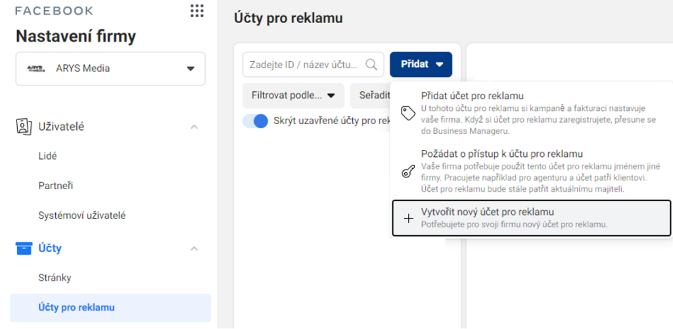Click the account ID search field
Image resolution: width=673 pixels, height=329 pixels.
[x=313, y=64]
